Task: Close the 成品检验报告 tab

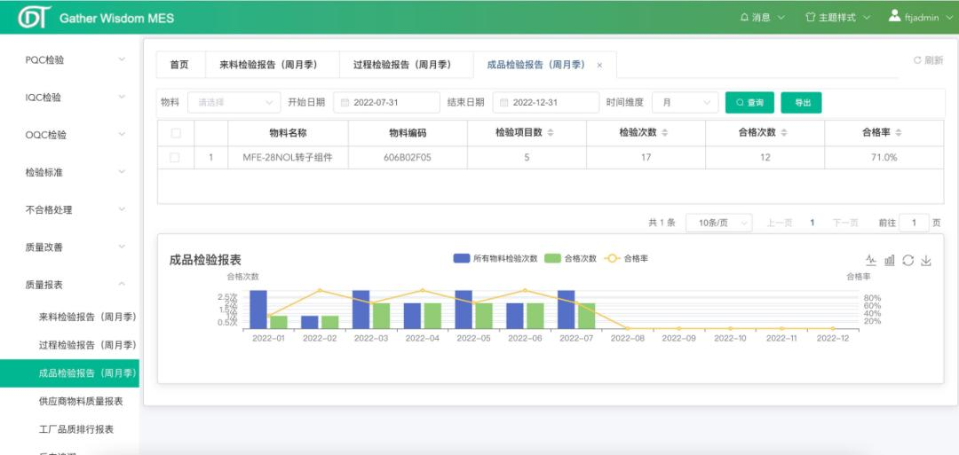Action: click(x=599, y=65)
